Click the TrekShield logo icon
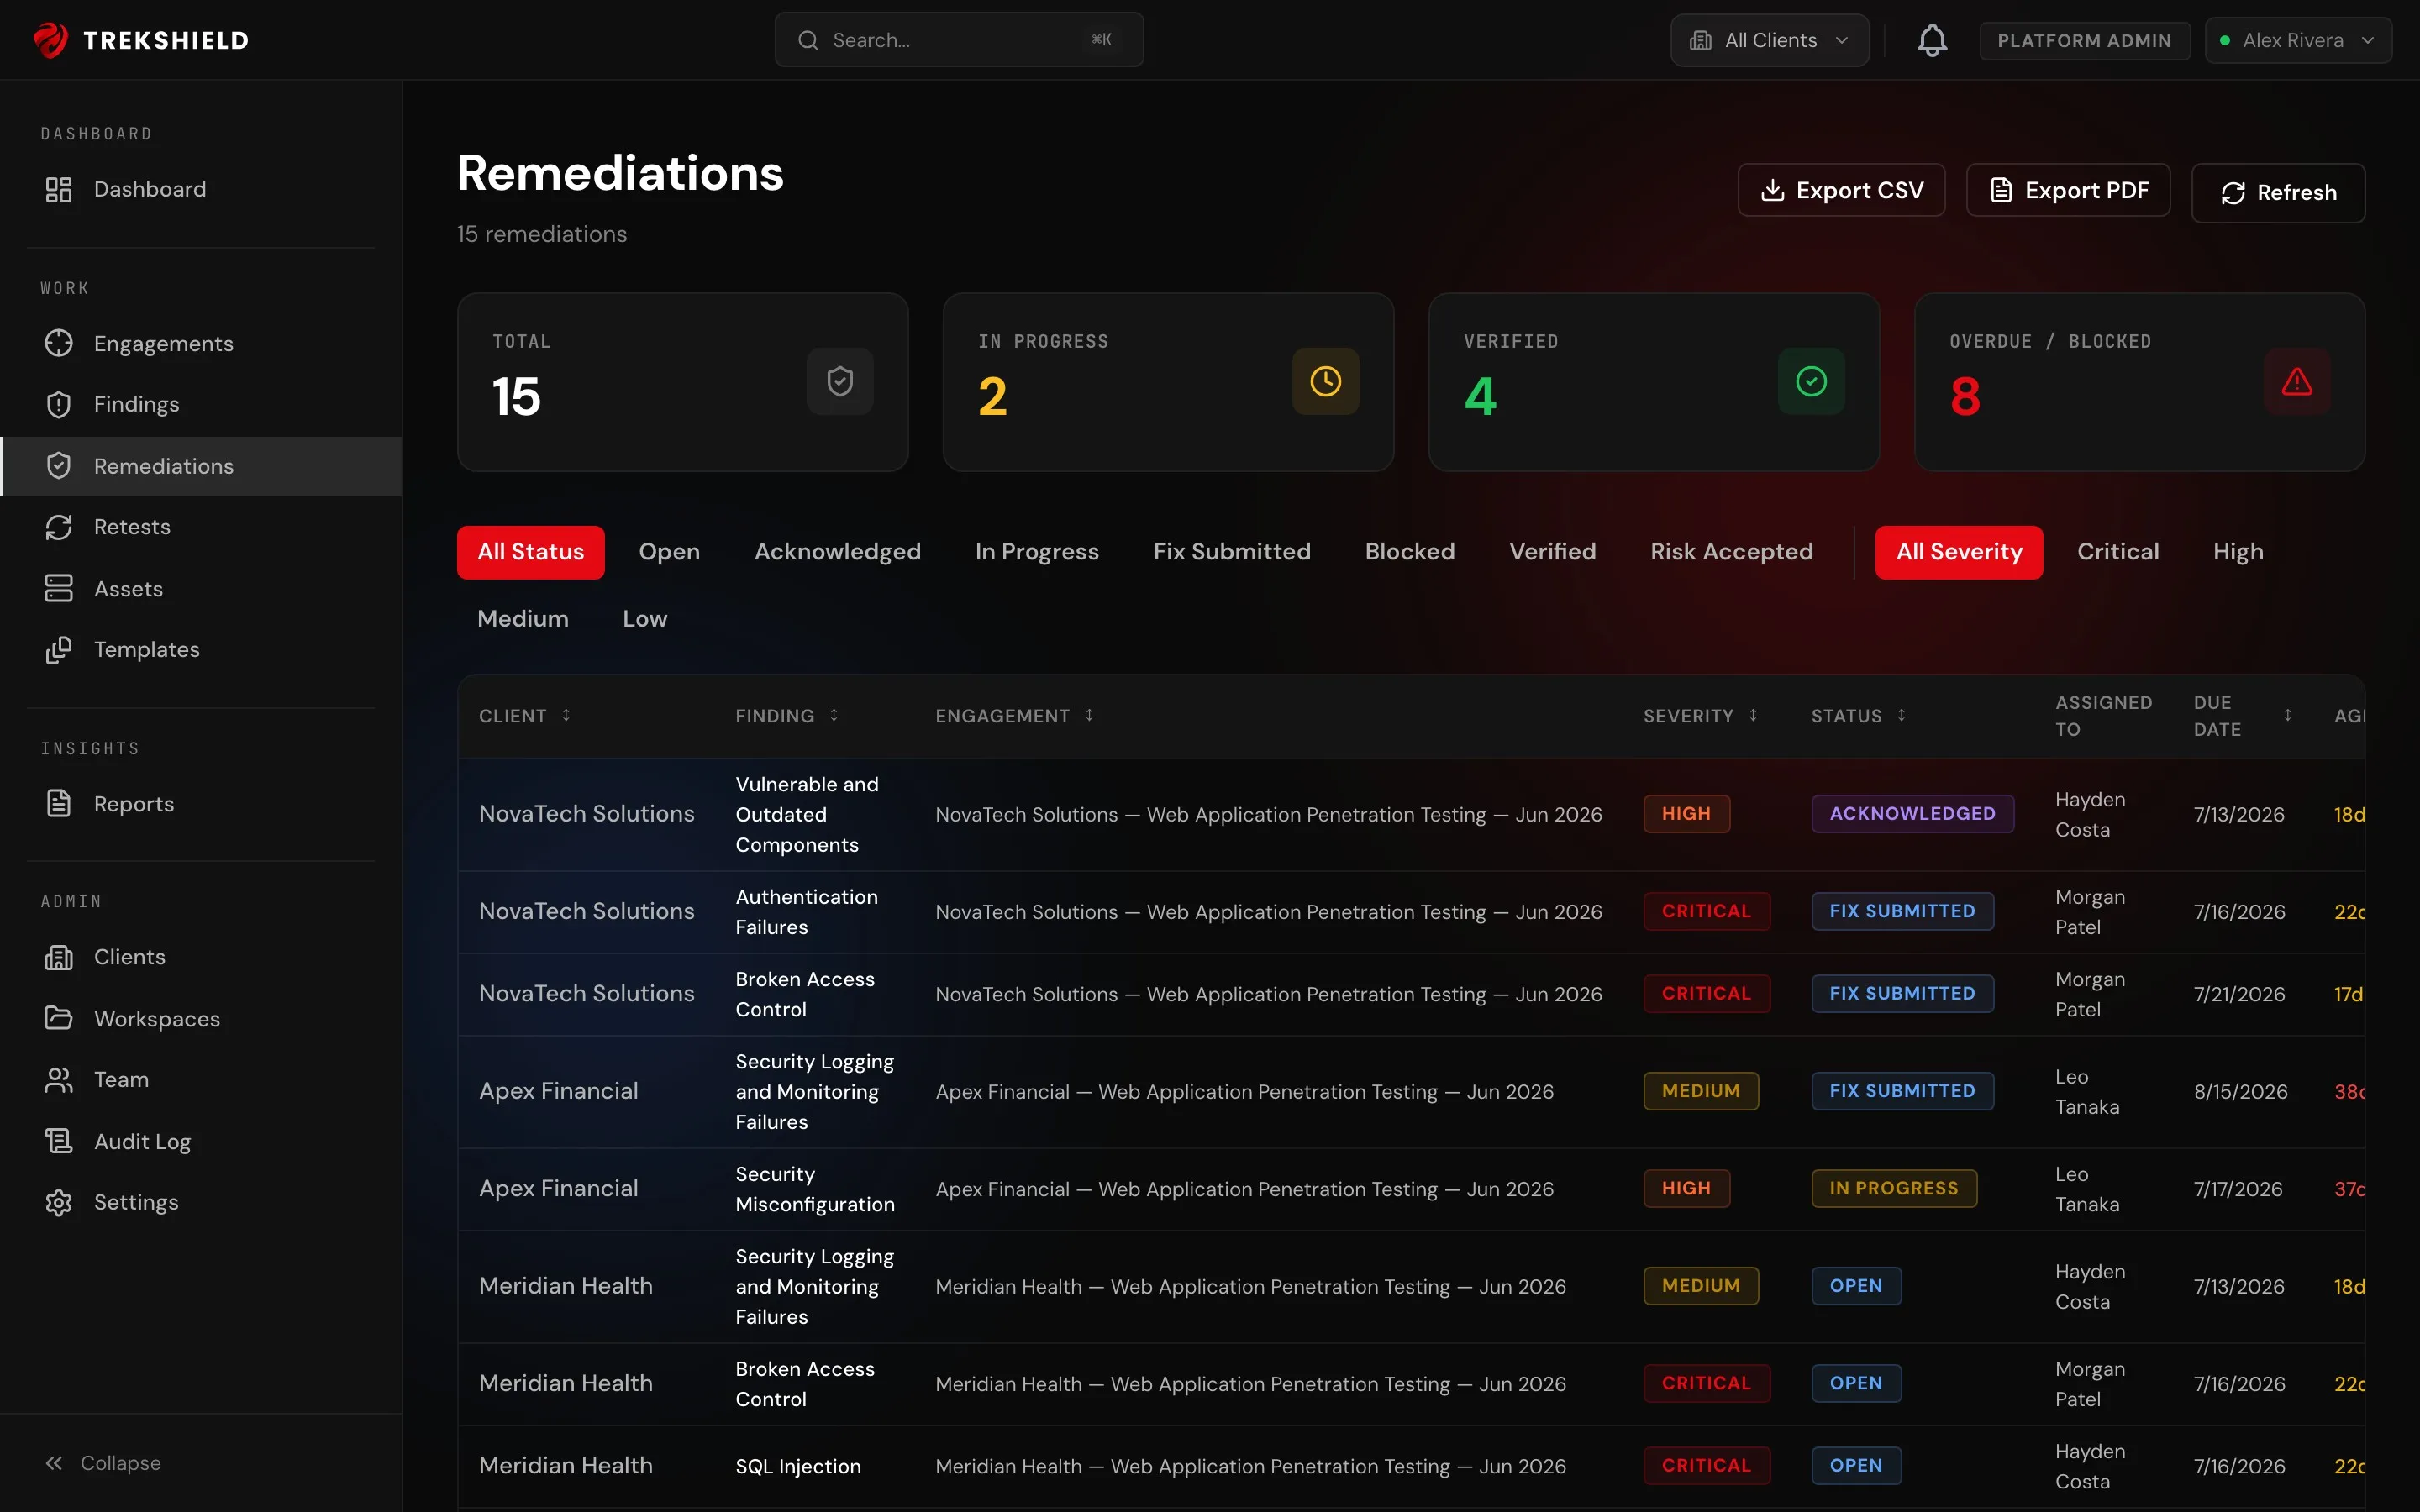The height and width of the screenshot is (1512, 2420). [x=51, y=40]
